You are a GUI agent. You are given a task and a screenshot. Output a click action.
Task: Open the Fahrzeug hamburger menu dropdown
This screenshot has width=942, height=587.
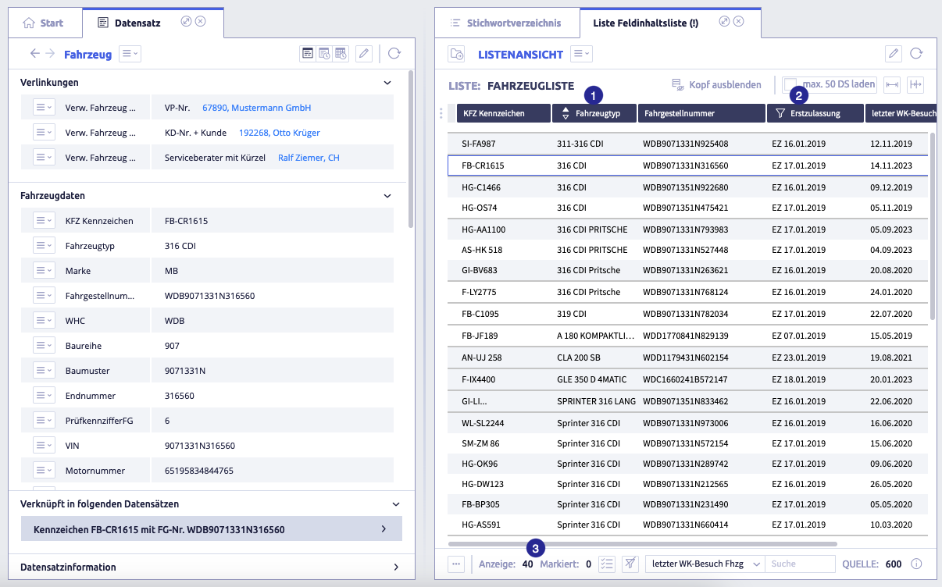tap(130, 54)
